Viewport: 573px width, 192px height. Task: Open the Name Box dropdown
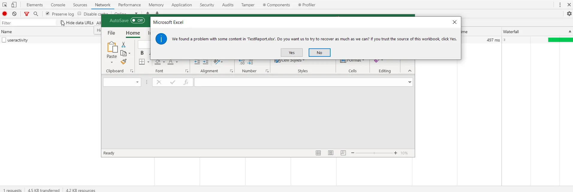[138, 82]
